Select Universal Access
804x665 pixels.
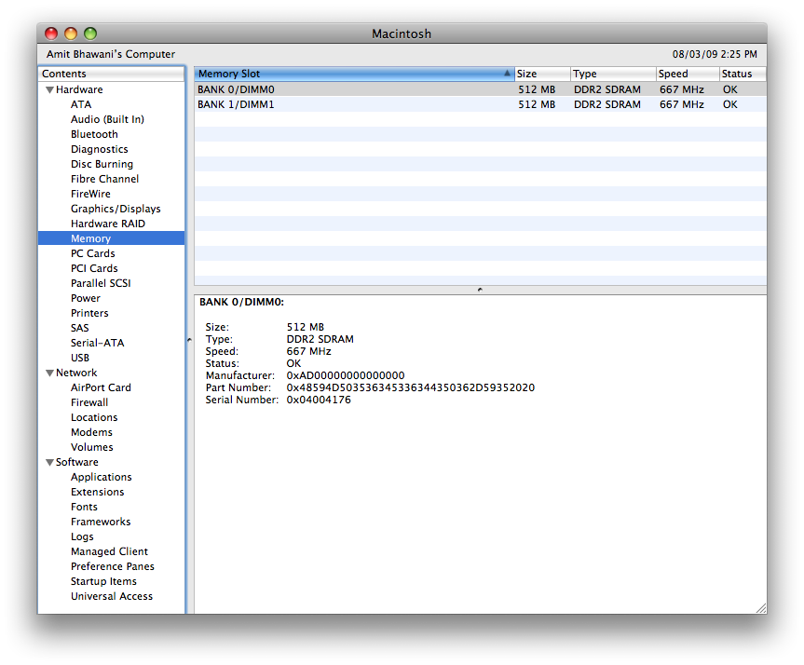[112, 596]
